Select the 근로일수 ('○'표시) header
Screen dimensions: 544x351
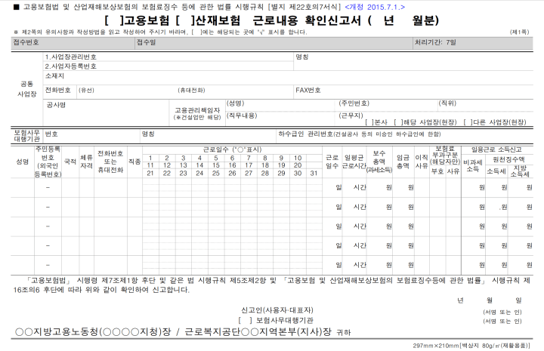232,149
